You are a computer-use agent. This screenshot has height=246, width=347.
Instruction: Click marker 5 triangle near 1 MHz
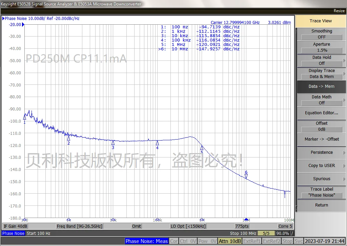click(x=202, y=148)
